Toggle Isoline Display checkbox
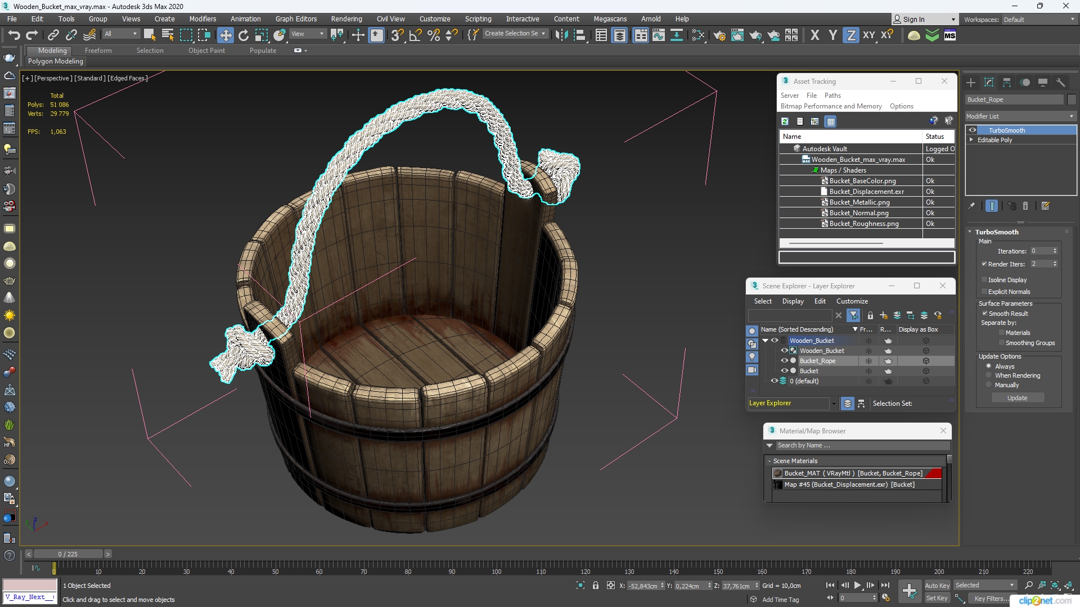1080x607 pixels. click(984, 280)
